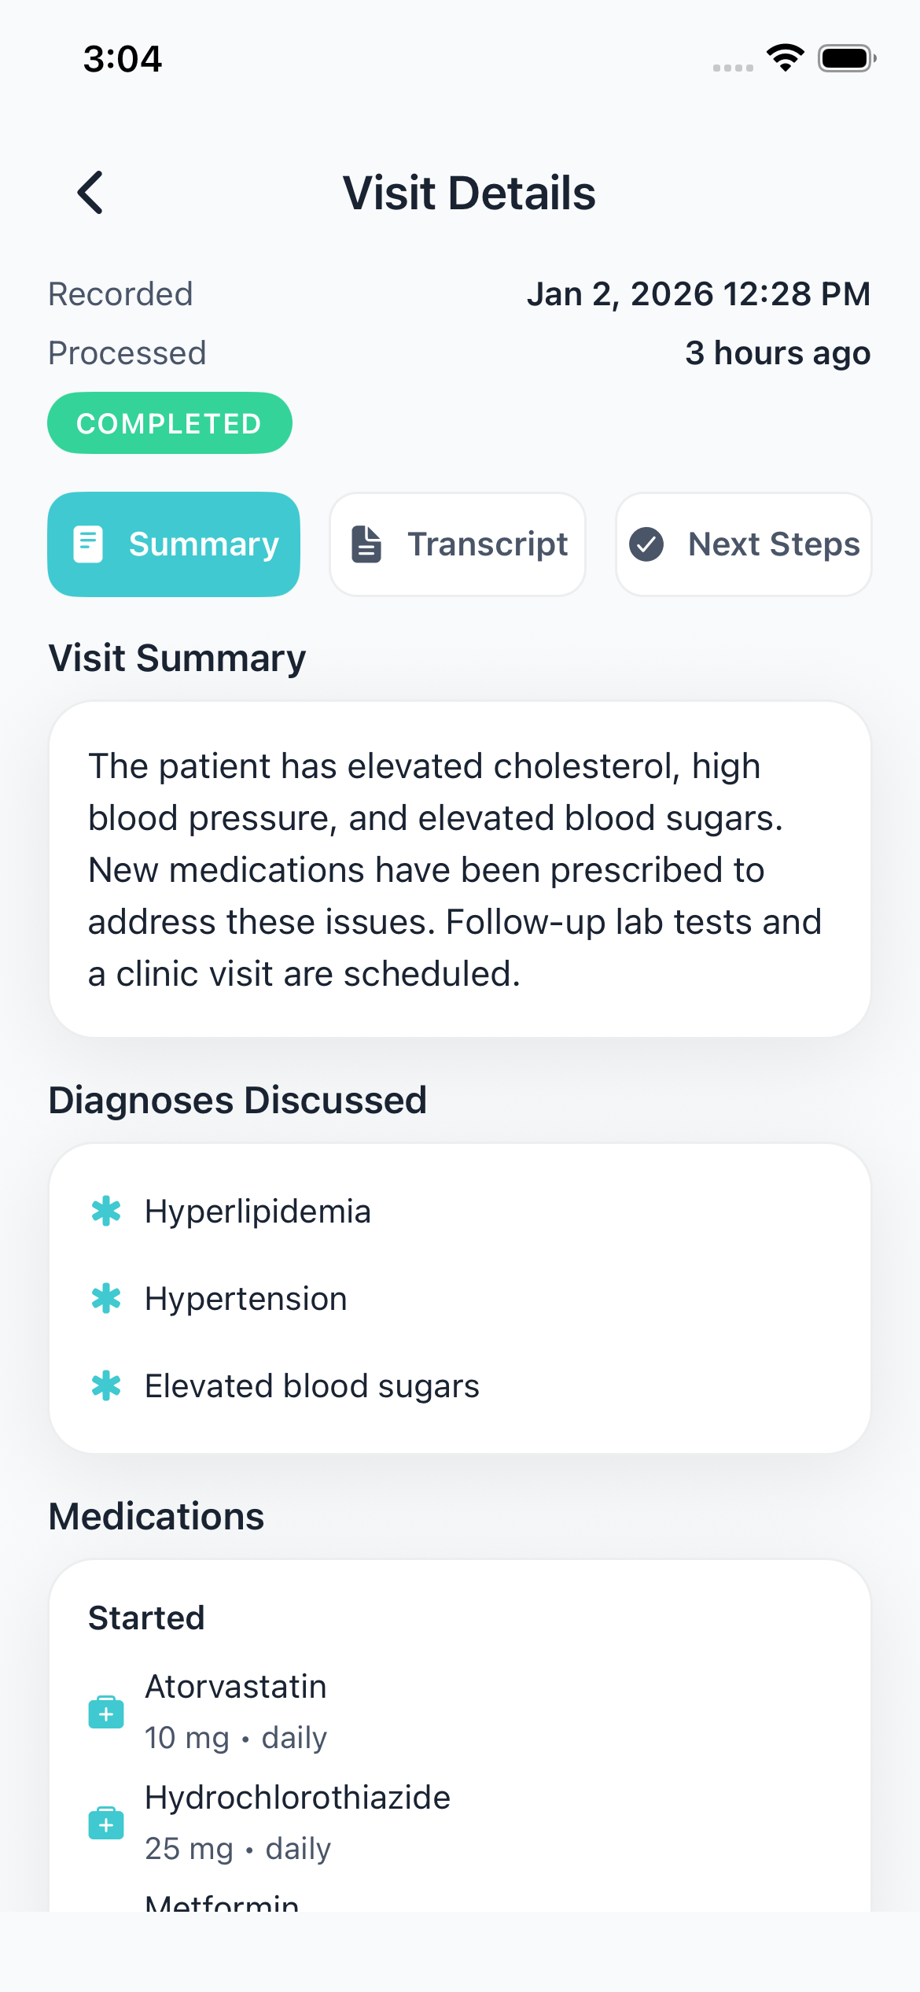Click asterisk icon beside Elevated blood sugars
The image size is (920, 1992).
click(106, 1386)
